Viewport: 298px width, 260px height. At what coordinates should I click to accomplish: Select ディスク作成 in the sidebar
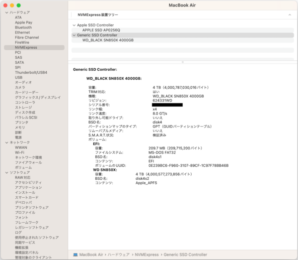pos(25,113)
